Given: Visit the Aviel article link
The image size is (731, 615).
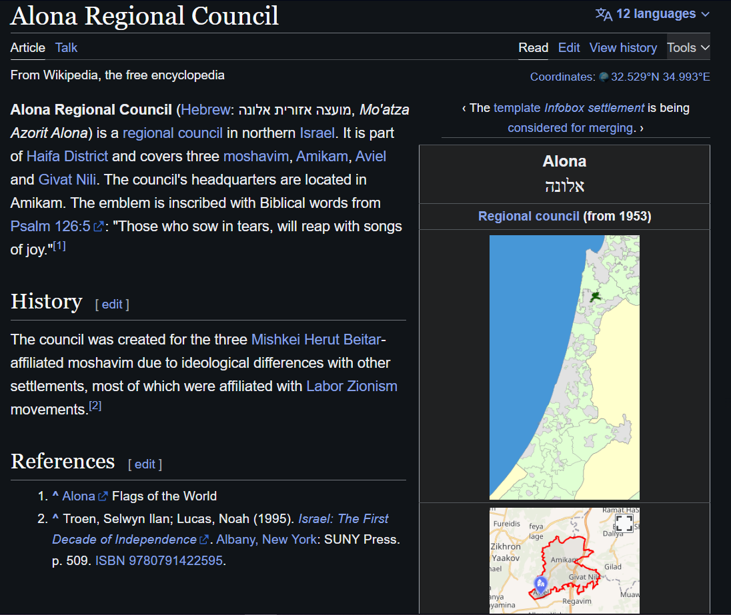Looking at the screenshot, I should [x=371, y=156].
